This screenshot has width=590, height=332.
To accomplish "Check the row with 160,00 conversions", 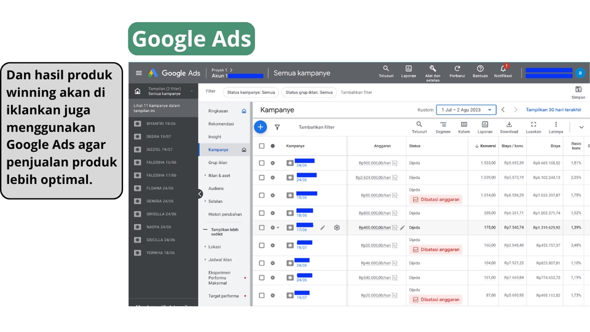I will [262, 245].
